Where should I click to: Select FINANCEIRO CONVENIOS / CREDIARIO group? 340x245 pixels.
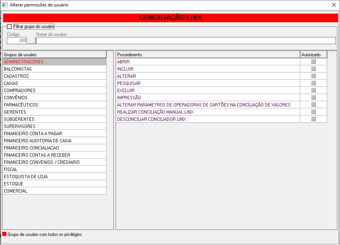pyautogui.click(x=54, y=162)
